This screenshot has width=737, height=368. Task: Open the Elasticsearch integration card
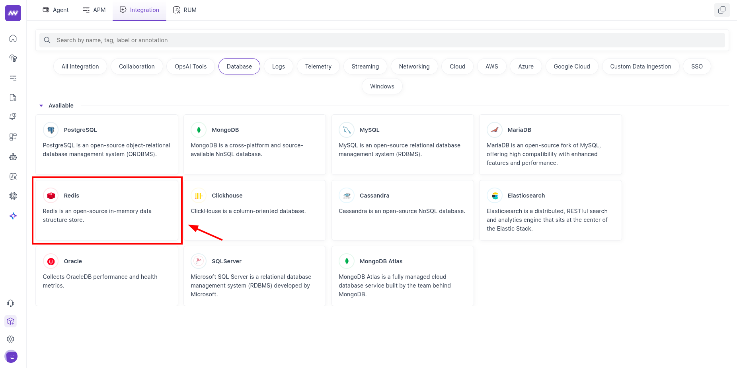(x=550, y=210)
